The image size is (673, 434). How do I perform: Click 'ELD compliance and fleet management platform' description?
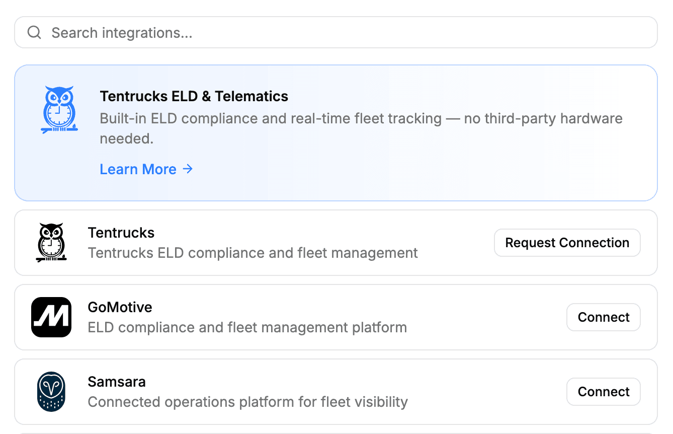click(247, 327)
